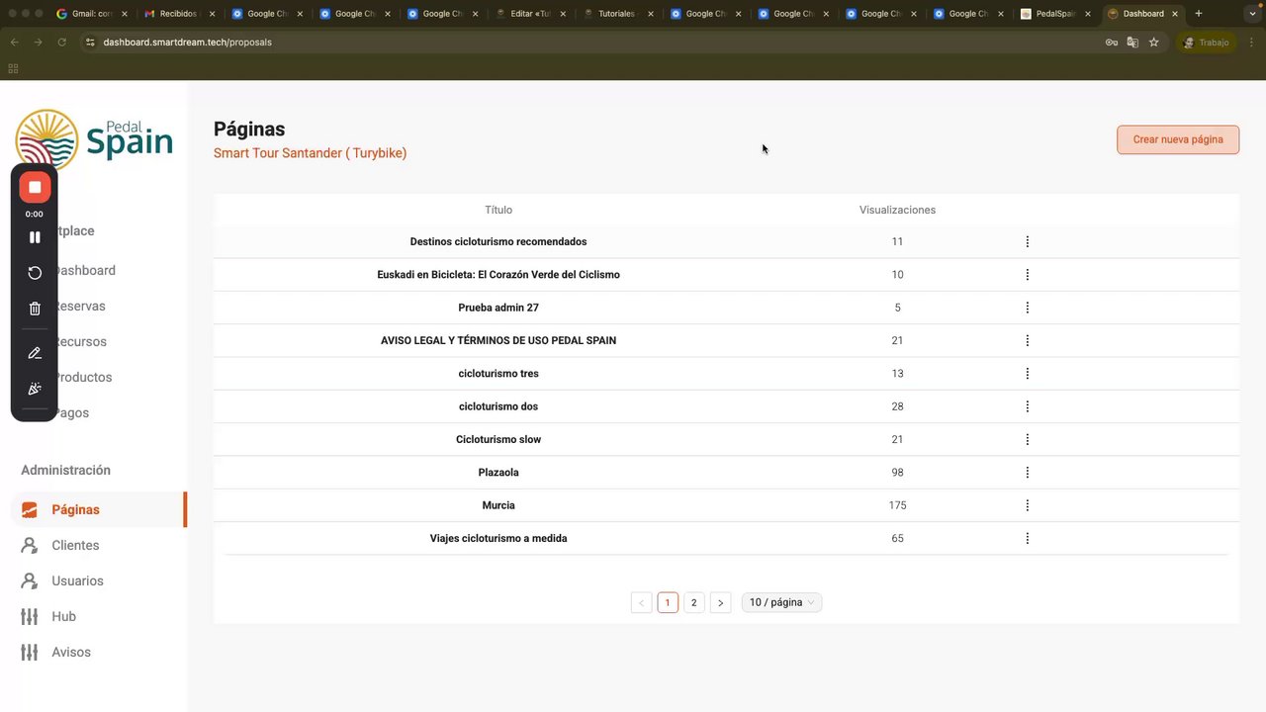1266x712 pixels.
Task: Open the Trabajo profile menu in Chrome
Action: pyautogui.click(x=1206, y=43)
